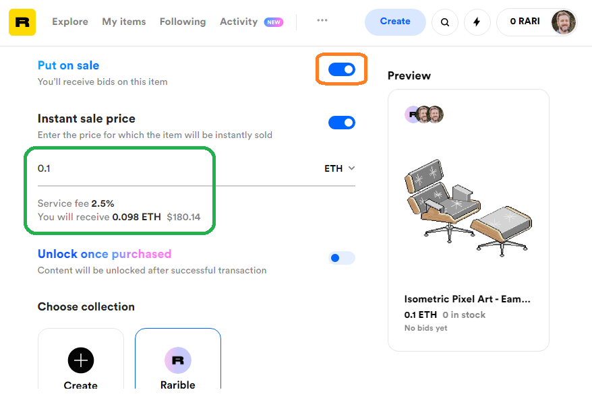Click the blue Create button
The height and width of the screenshot is (394, 592).
coord(395,22)
